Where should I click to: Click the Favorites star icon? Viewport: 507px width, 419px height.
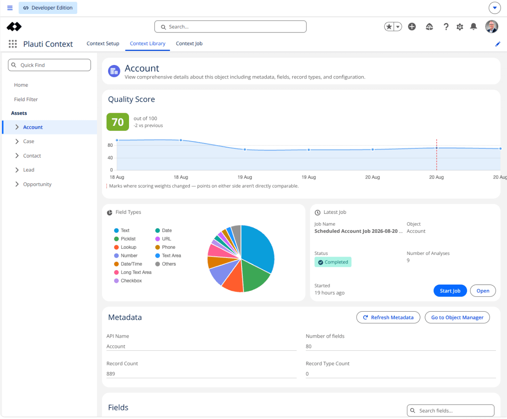click(x=389, y=27)
